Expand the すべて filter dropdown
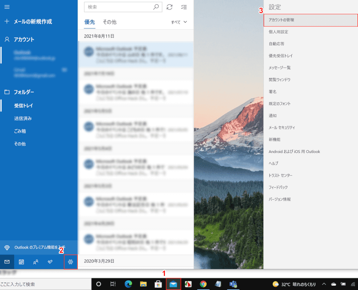 (179, 22)
